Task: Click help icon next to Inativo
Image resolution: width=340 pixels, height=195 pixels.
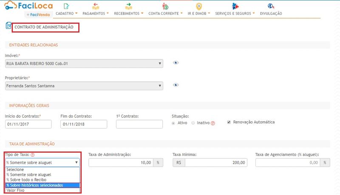Action: pos(213,123)
